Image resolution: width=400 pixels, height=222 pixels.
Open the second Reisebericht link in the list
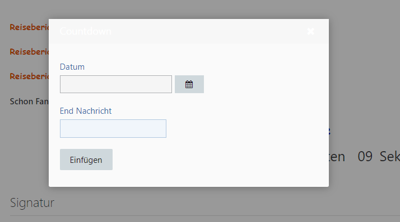coord(29,52)
